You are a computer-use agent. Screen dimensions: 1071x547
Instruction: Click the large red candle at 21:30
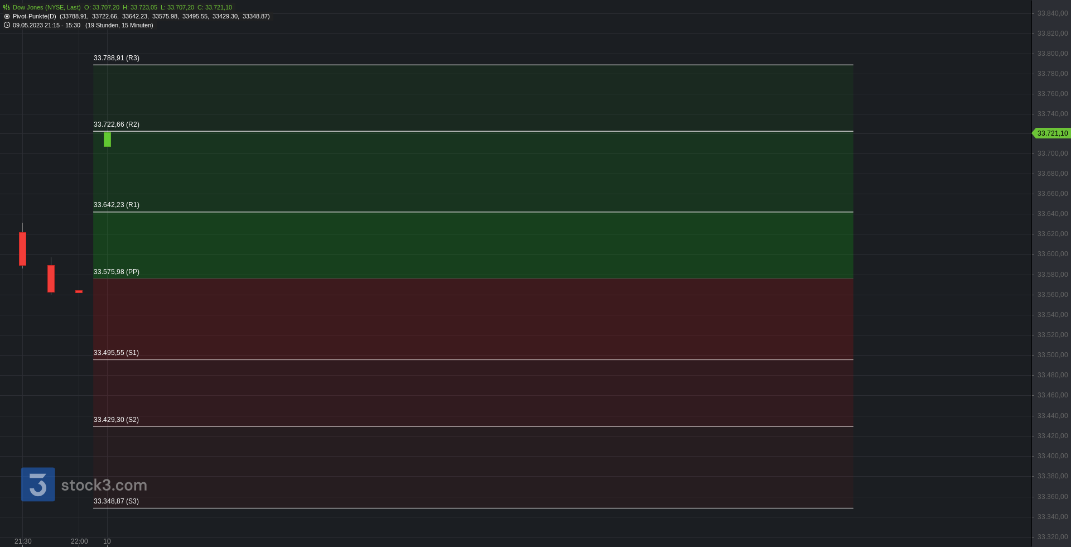pos(22,248)
